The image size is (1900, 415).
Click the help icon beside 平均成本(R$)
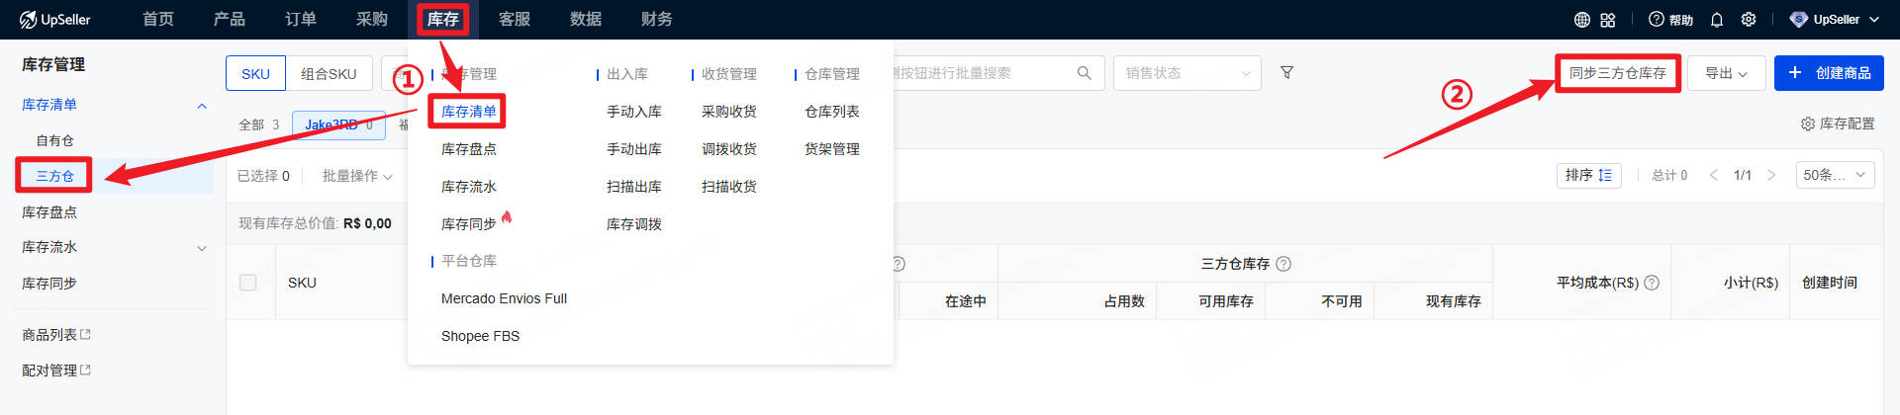point(1652,283)
